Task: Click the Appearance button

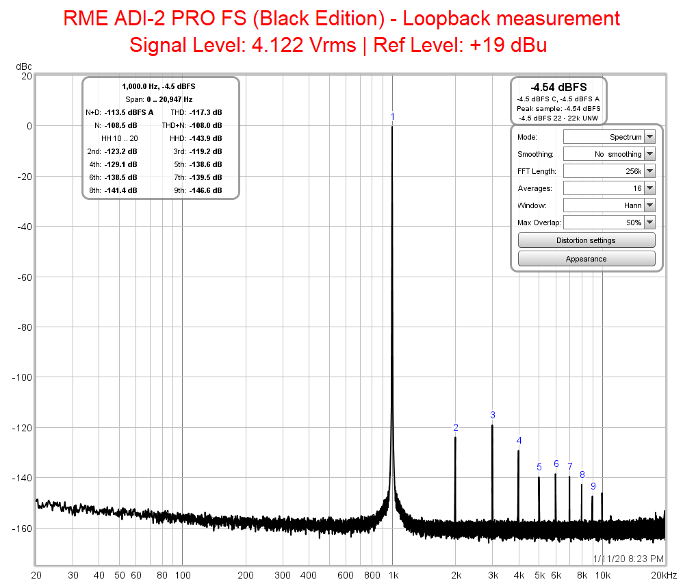Action: click(x=587, y=258)
